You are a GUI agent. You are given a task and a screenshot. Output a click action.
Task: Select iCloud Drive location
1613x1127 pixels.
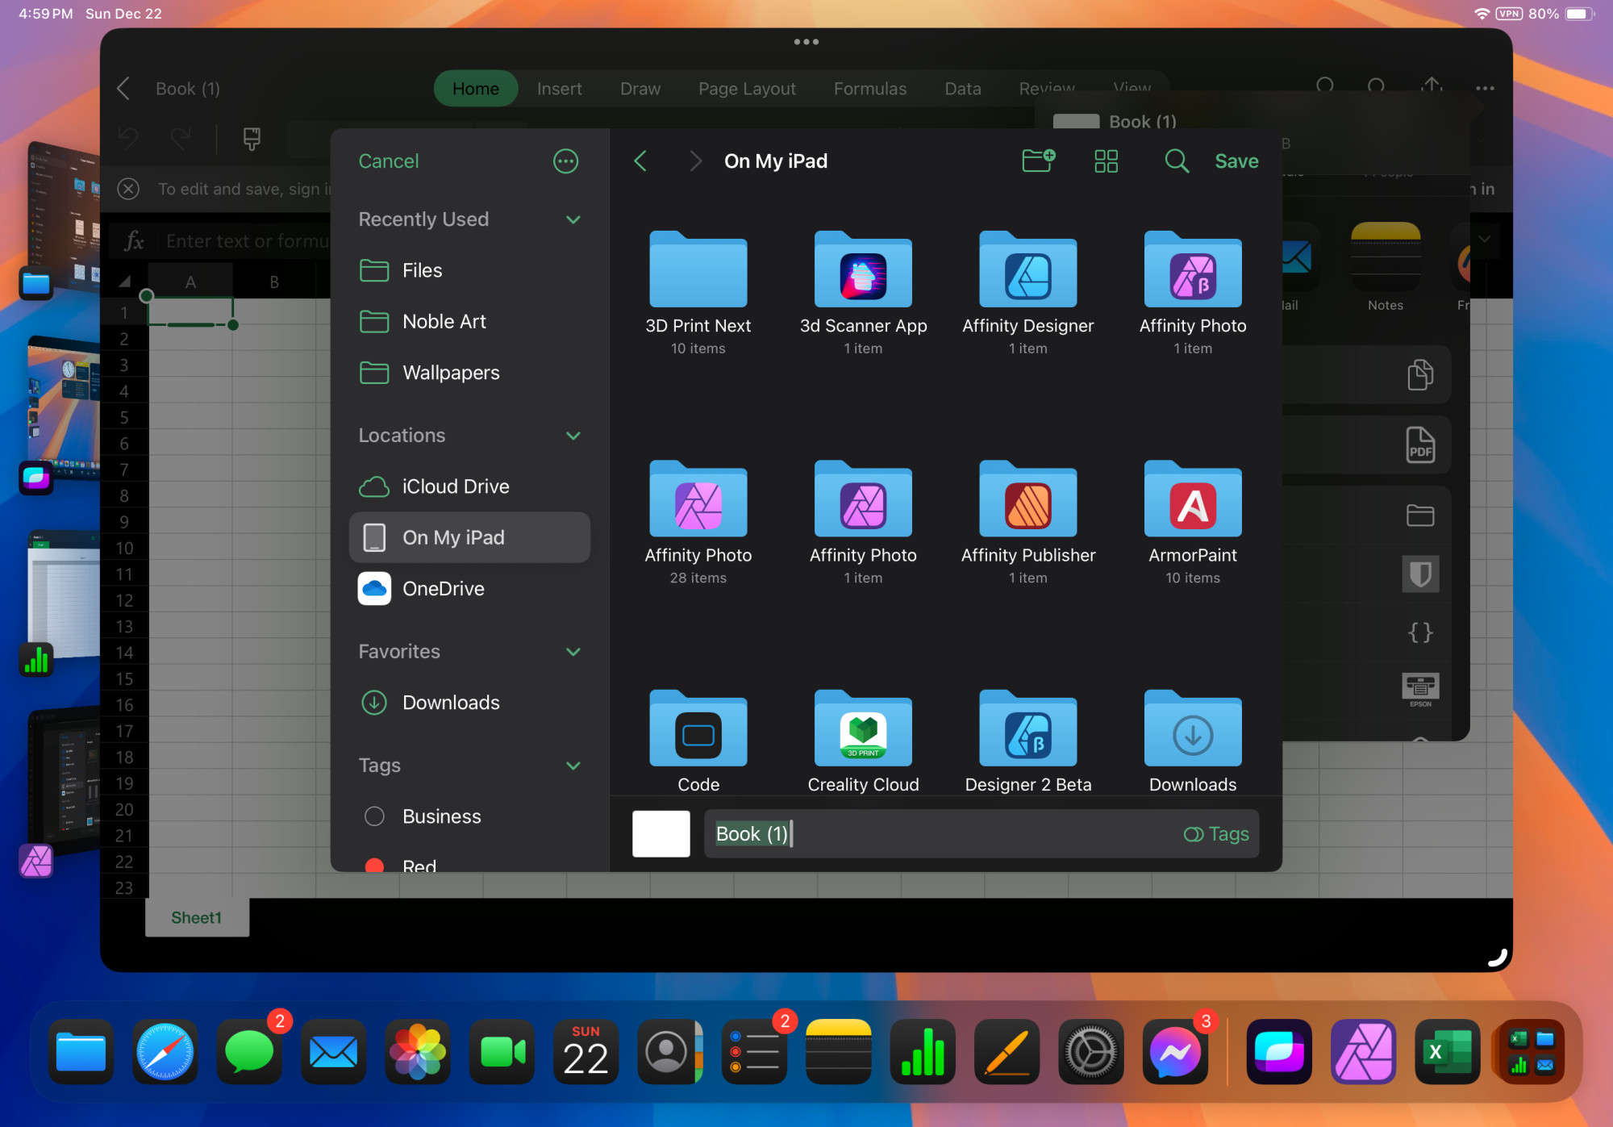click(x=455, y=486)
